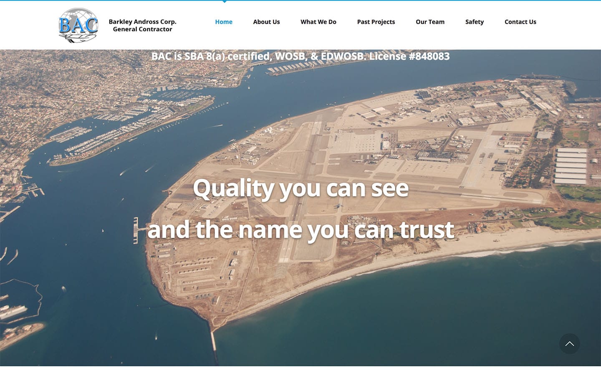Image resolution: width=601 pixels, height=375 pixels.
Task: Click the Barkley Andross Corp. company name
Action: (x=142, y=22)
